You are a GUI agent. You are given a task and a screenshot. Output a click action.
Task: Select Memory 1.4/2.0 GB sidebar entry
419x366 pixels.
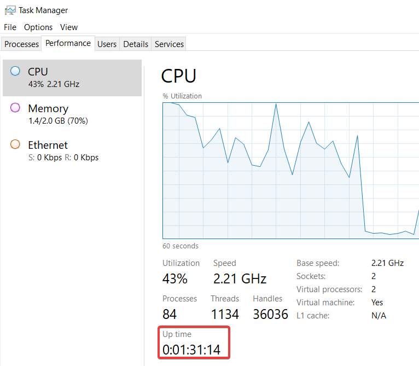point(72,114)
